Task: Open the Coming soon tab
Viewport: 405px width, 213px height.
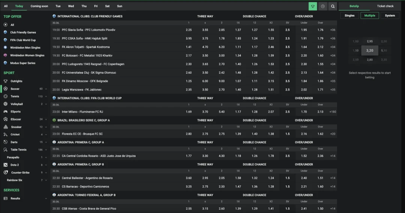Action: pyautogui.click(x=39, y=6)
